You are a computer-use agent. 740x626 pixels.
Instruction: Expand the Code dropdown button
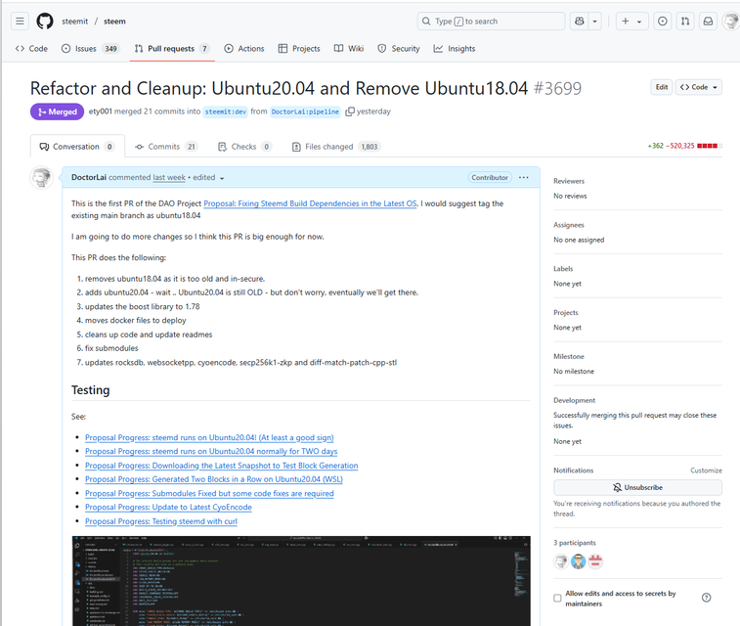pos(699,87)
